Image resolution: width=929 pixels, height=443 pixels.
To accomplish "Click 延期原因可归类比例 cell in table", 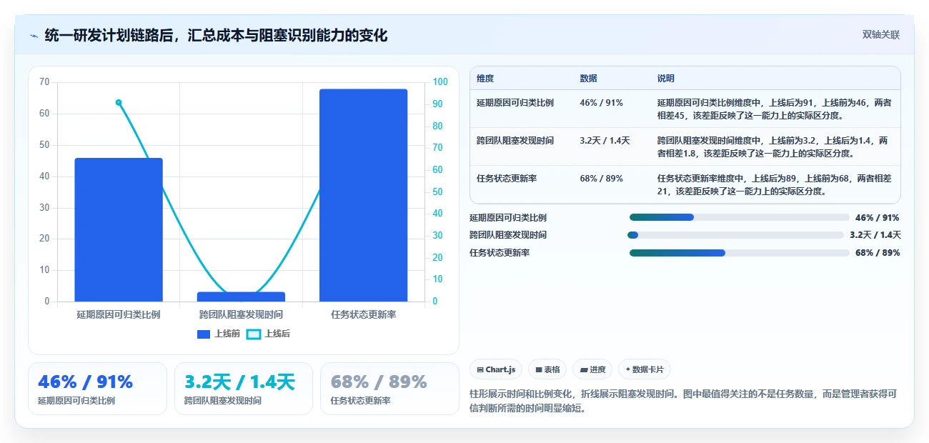I will 515,103.
